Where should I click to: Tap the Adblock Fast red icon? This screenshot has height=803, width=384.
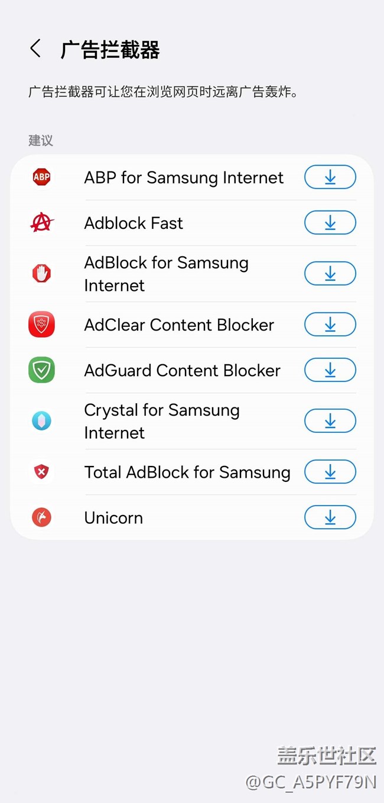tap(41, 222)
